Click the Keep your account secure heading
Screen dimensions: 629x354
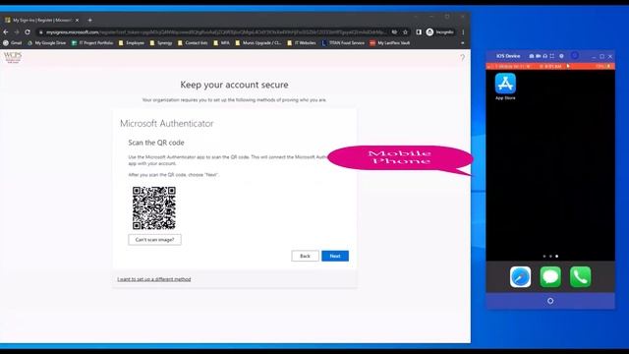(234, 85)
